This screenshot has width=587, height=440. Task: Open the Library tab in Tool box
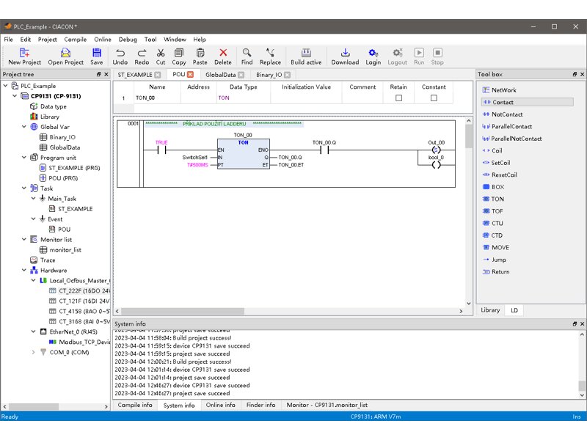click(490, 310)
